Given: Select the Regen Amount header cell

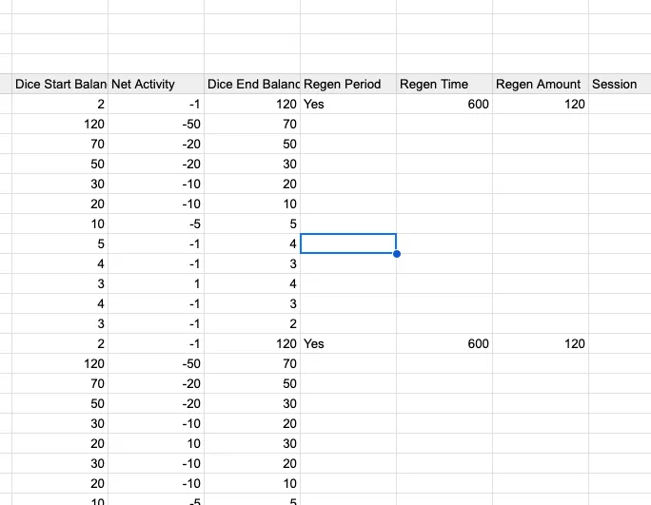Looking at the screenshot, I should (540, 84).
